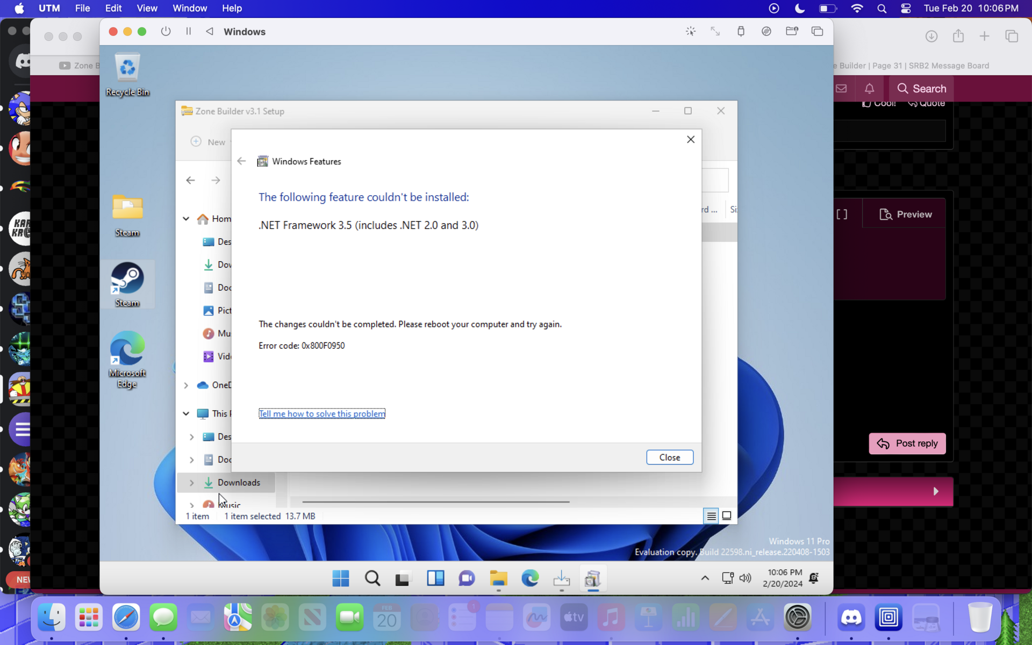This screenshot has width=1032, height=645.
Task: Select the Steam shortcut on the desktop
Action: tap(127, 284)
